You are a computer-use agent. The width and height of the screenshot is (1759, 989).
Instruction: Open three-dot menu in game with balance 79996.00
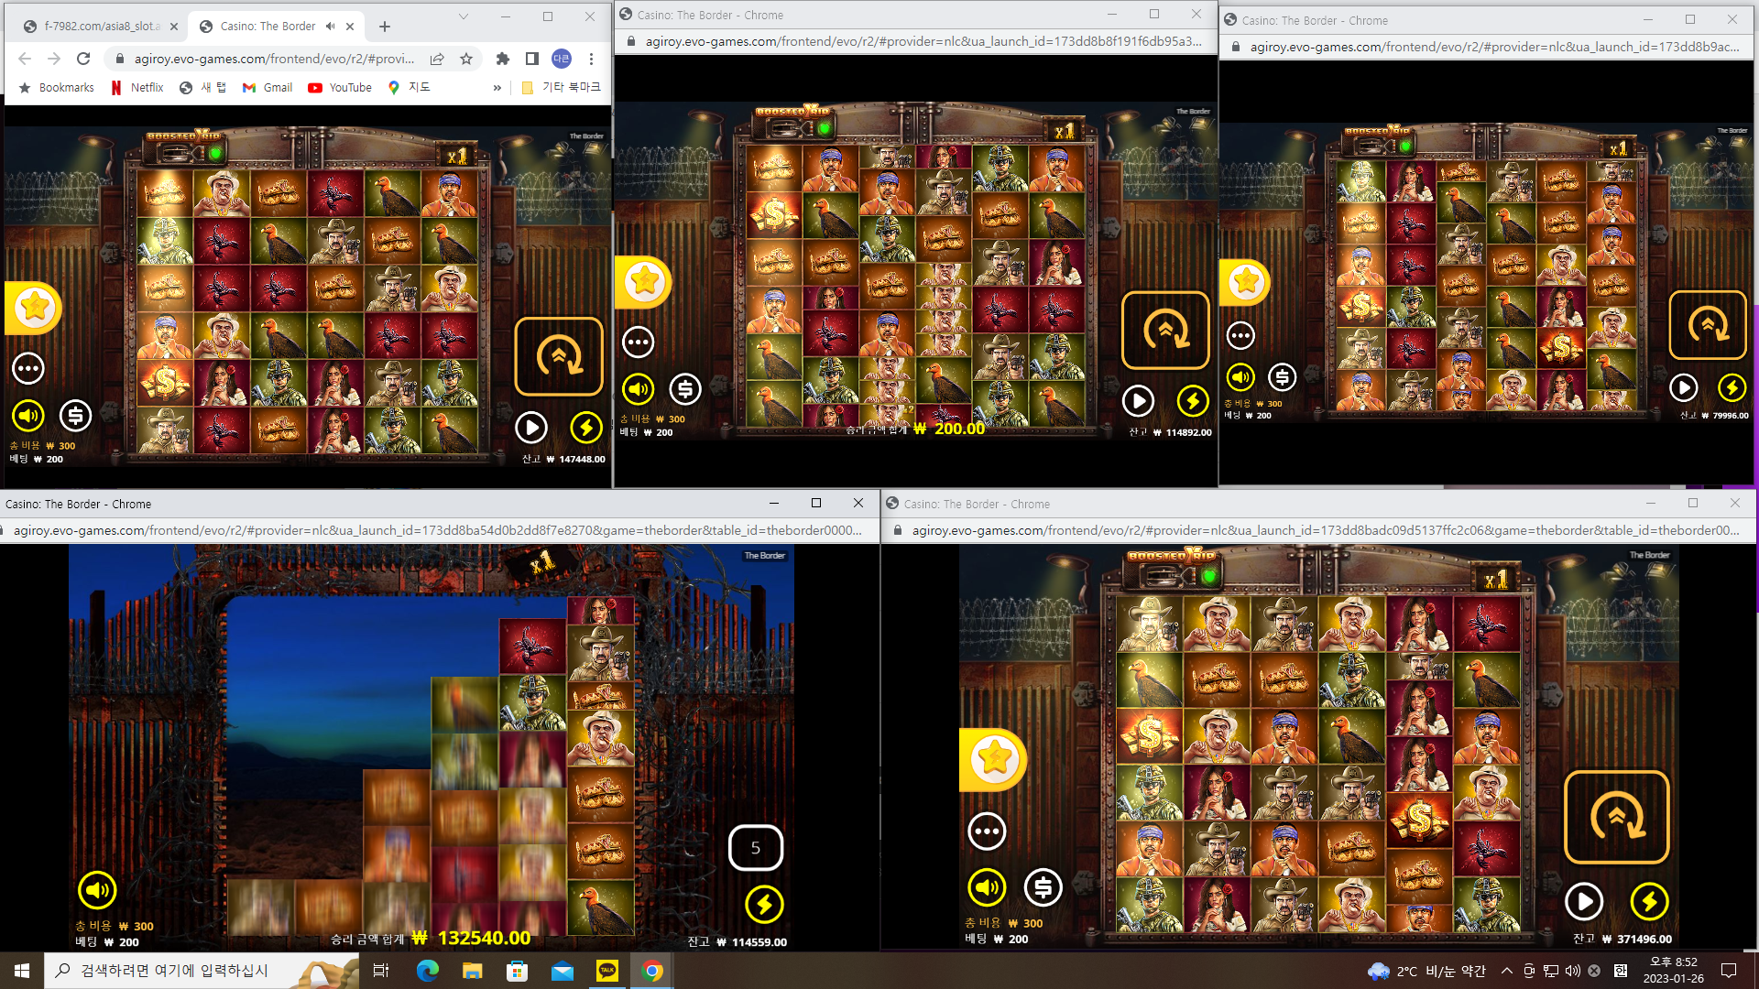tap(1241, 336)
